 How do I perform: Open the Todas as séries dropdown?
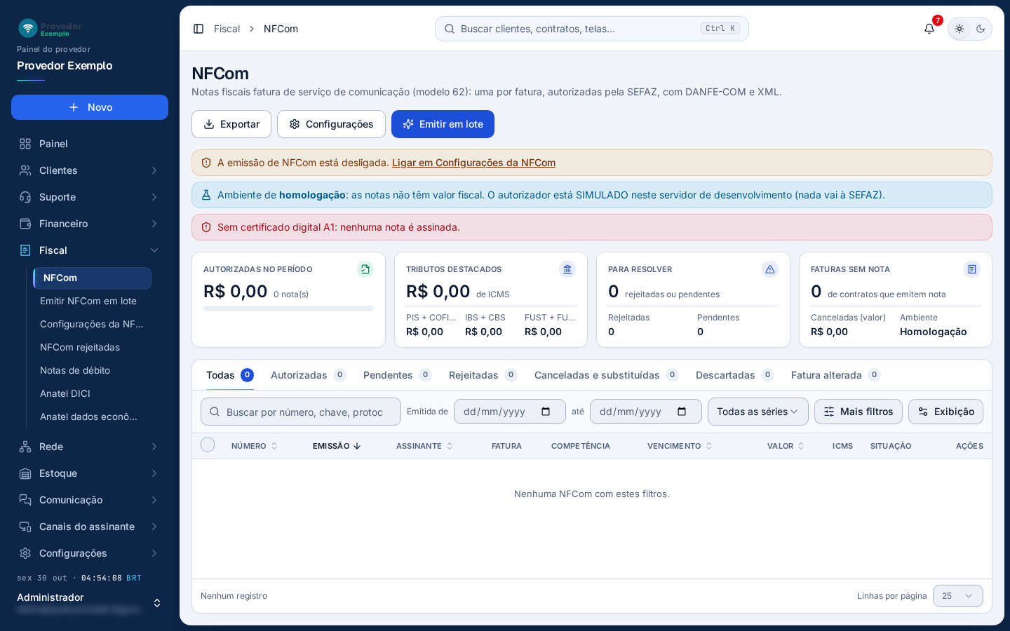(758, 412)
